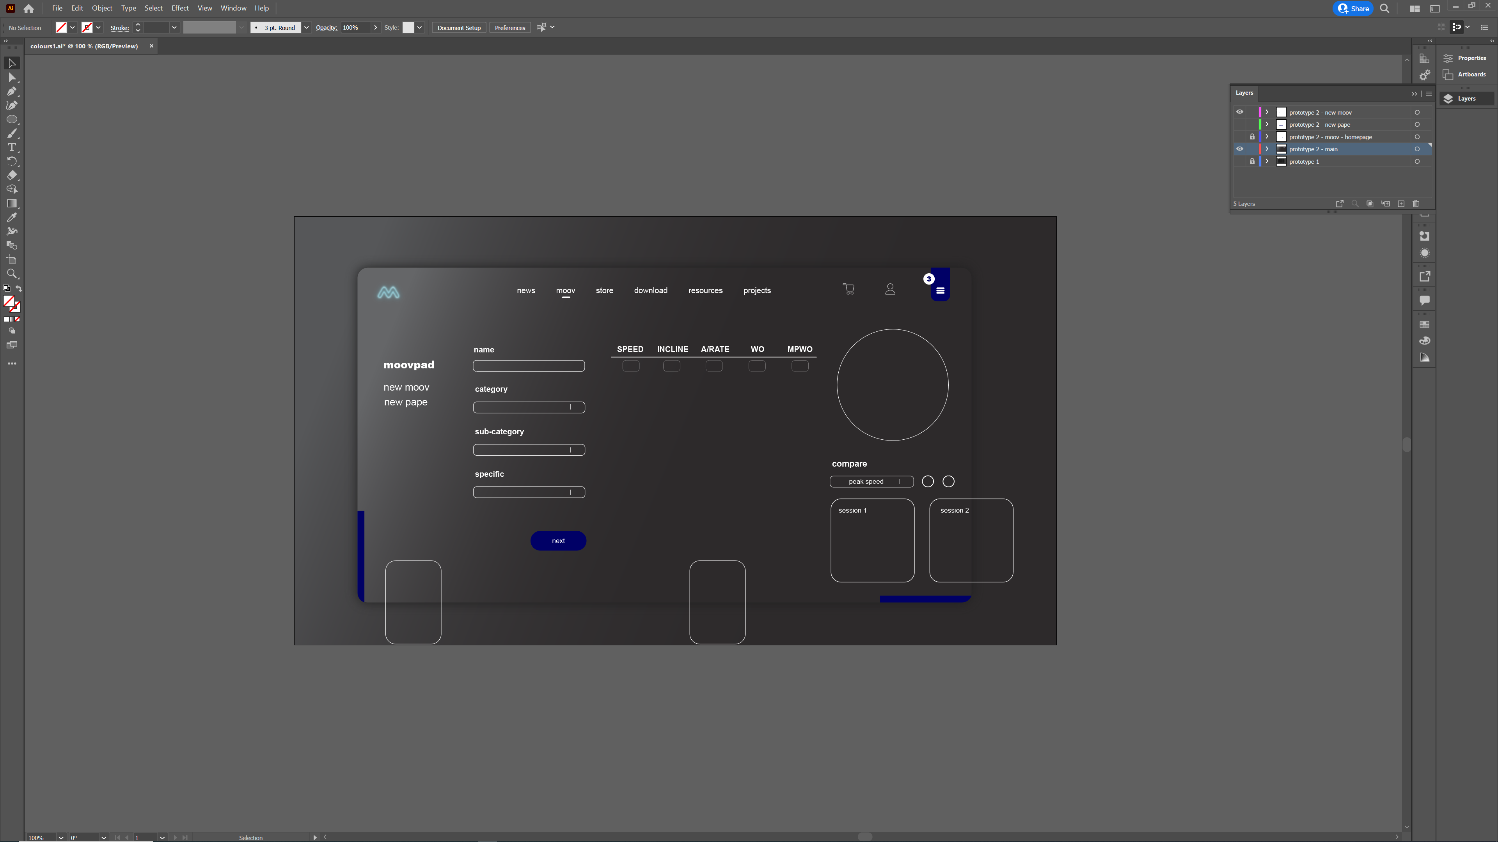Viewport: 1498px width, 842px height.
Task: Open the Object menu
Action: (x=102, y=8)
